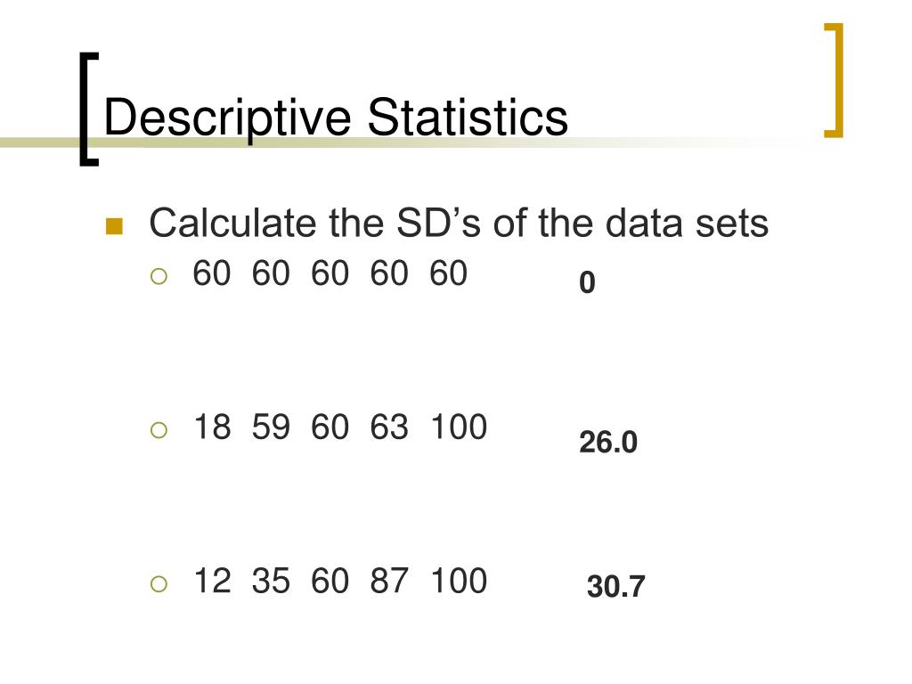Click the data set 18 59 60 63 100

340,427
